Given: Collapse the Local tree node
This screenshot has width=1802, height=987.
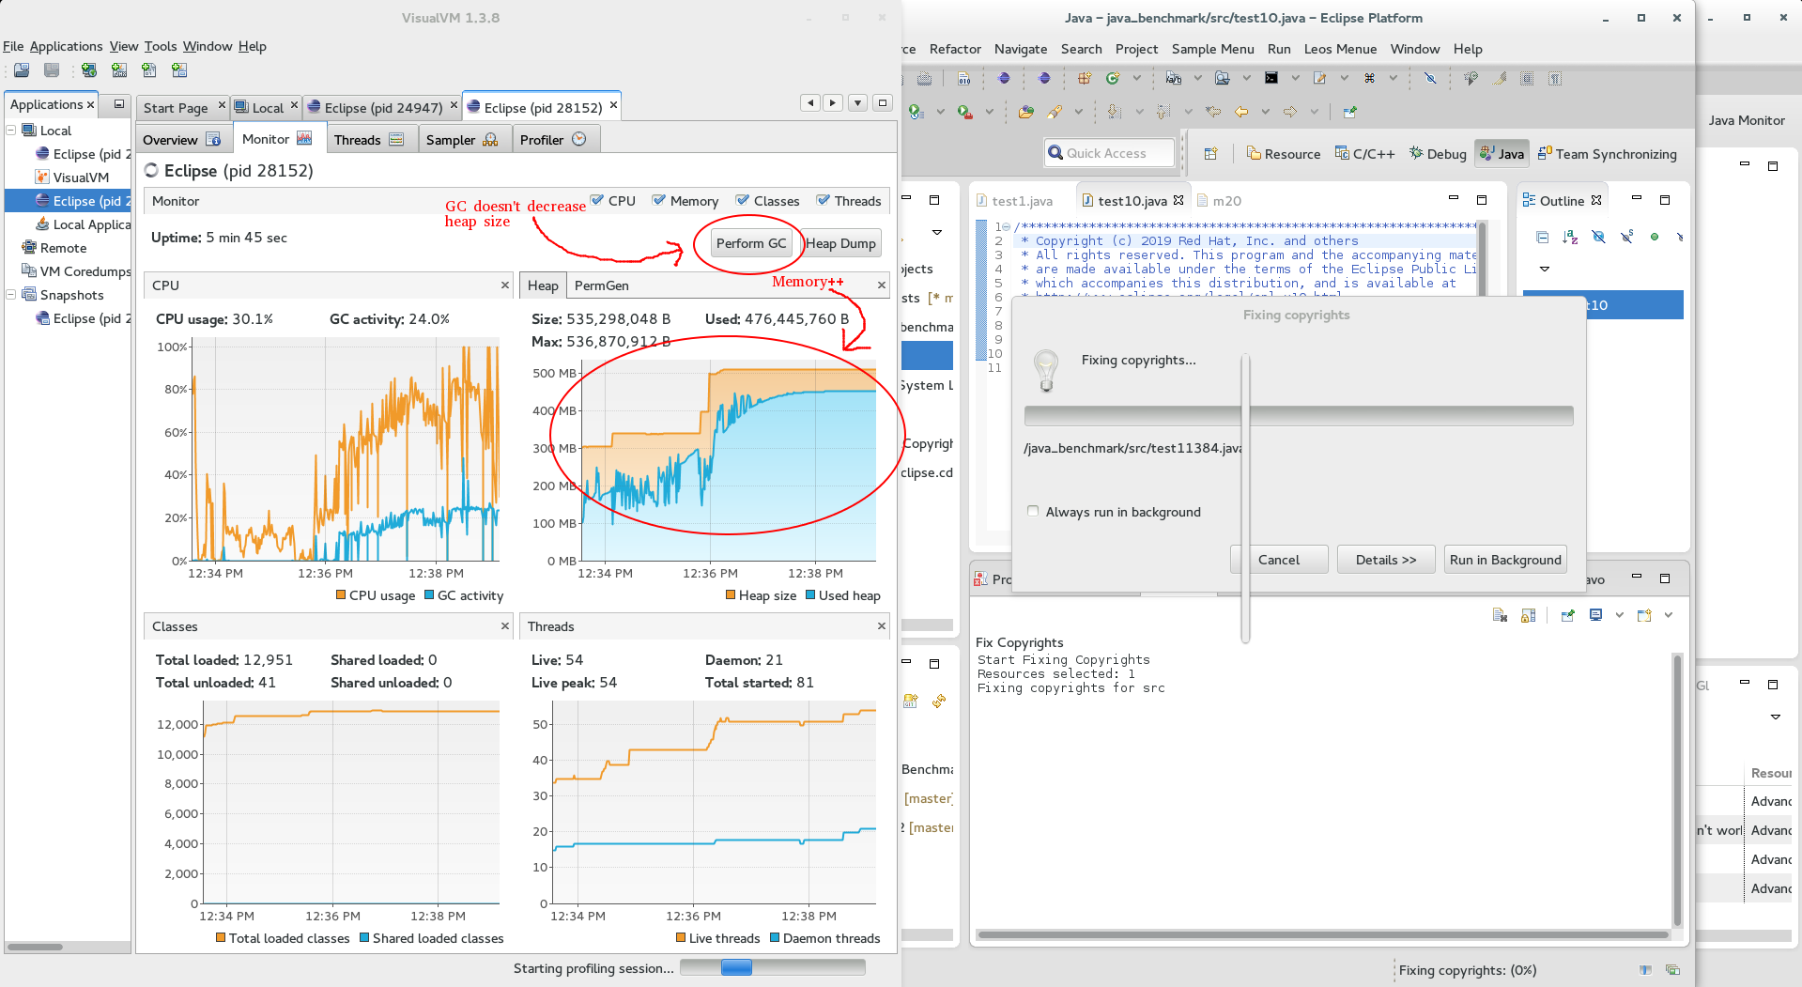Looking at the screenshot, I should (12, 131).
